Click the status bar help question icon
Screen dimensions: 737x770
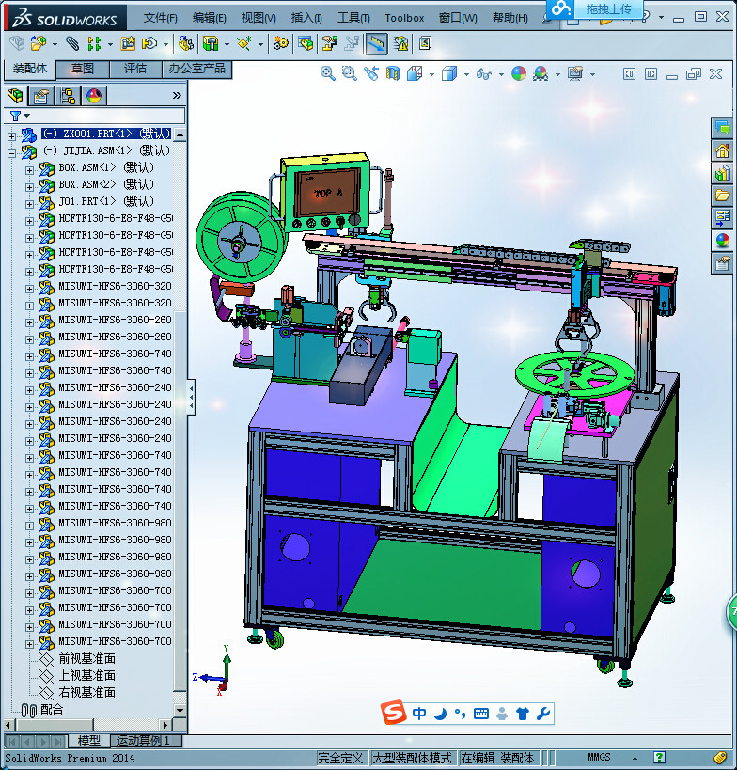tap(659, 757)
